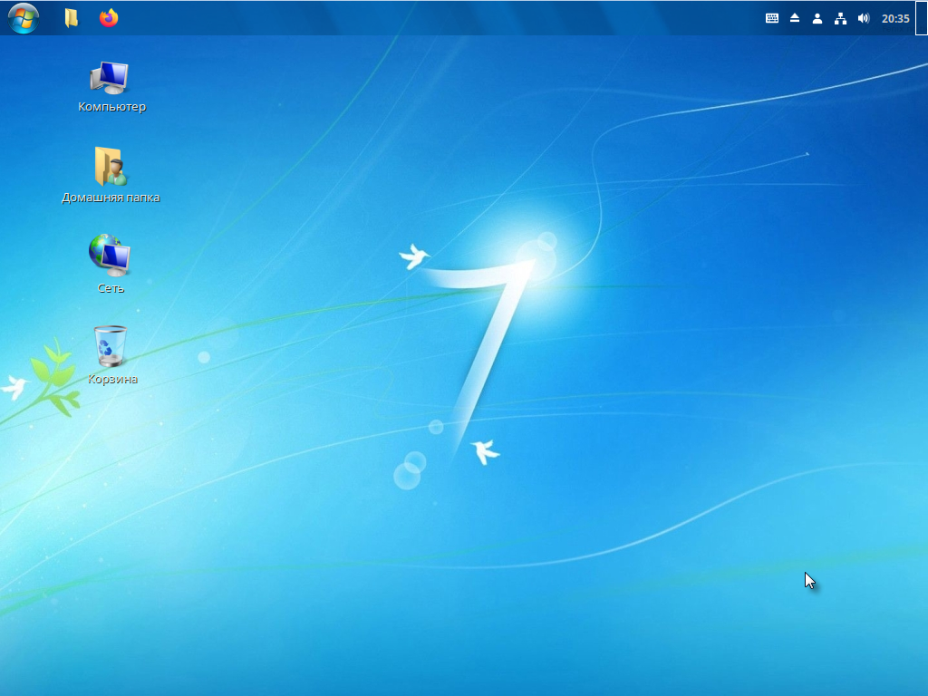Click the eject removable media tray icon
This screenshot has width=928, height=696.
(795, 18)
